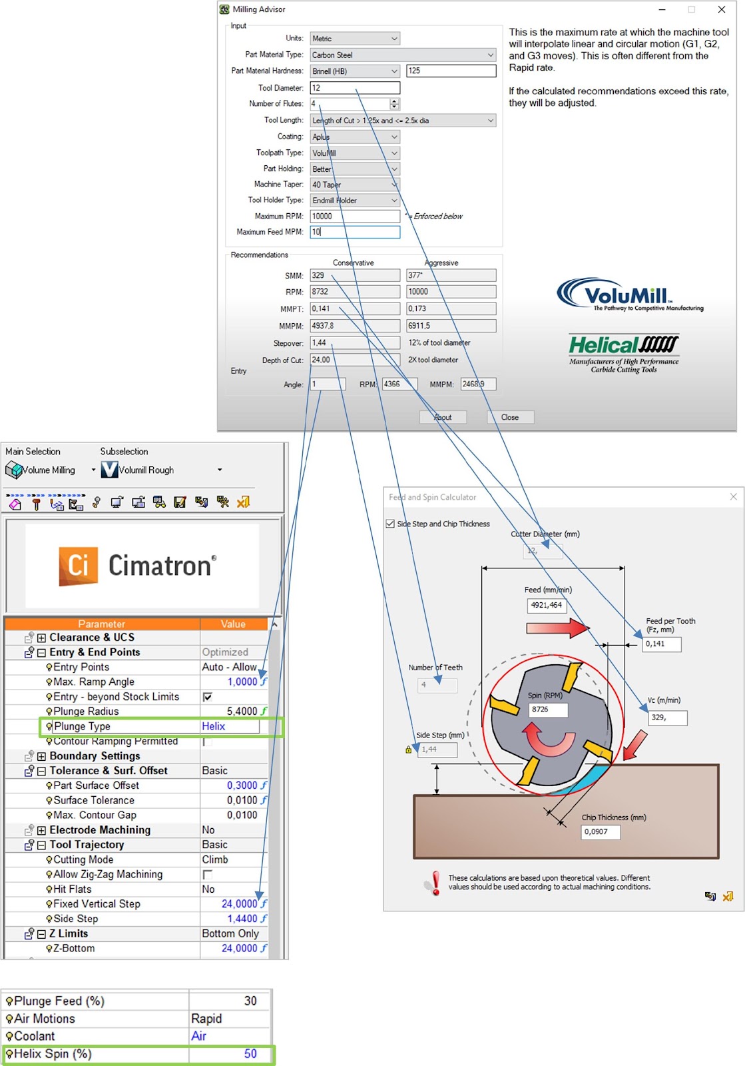
Task: Click the small linked-bulbs icon in the toolbar
Action: click(97, 502)
